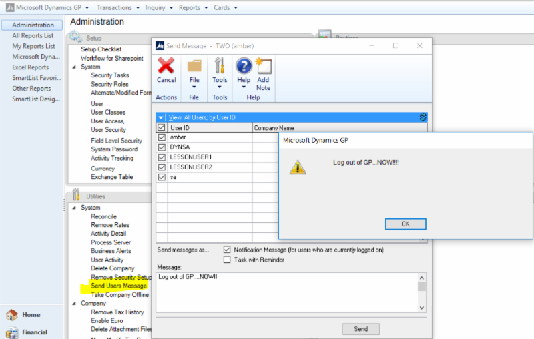Screen dimensions: 534x339
Task: Uncheck the DYNSA user checkbox
Action: (162, 147)
